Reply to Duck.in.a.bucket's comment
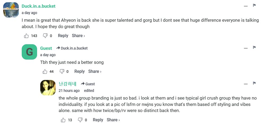The height and width of the screenshot is (125, 262). 63,36
